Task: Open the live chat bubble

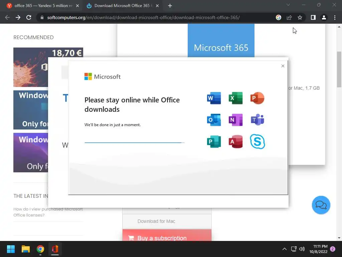Action: coord(321,205)
